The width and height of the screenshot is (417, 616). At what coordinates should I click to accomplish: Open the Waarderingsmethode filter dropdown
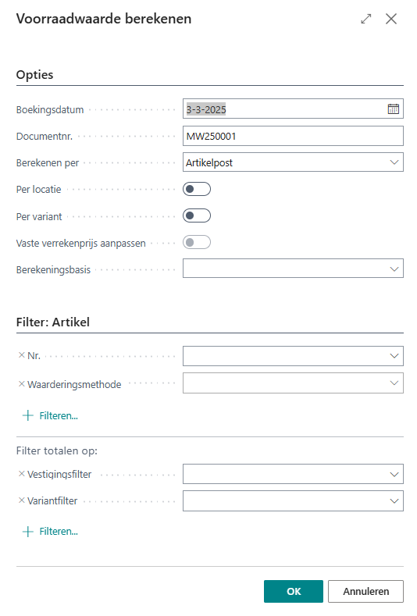click(293, 383)
